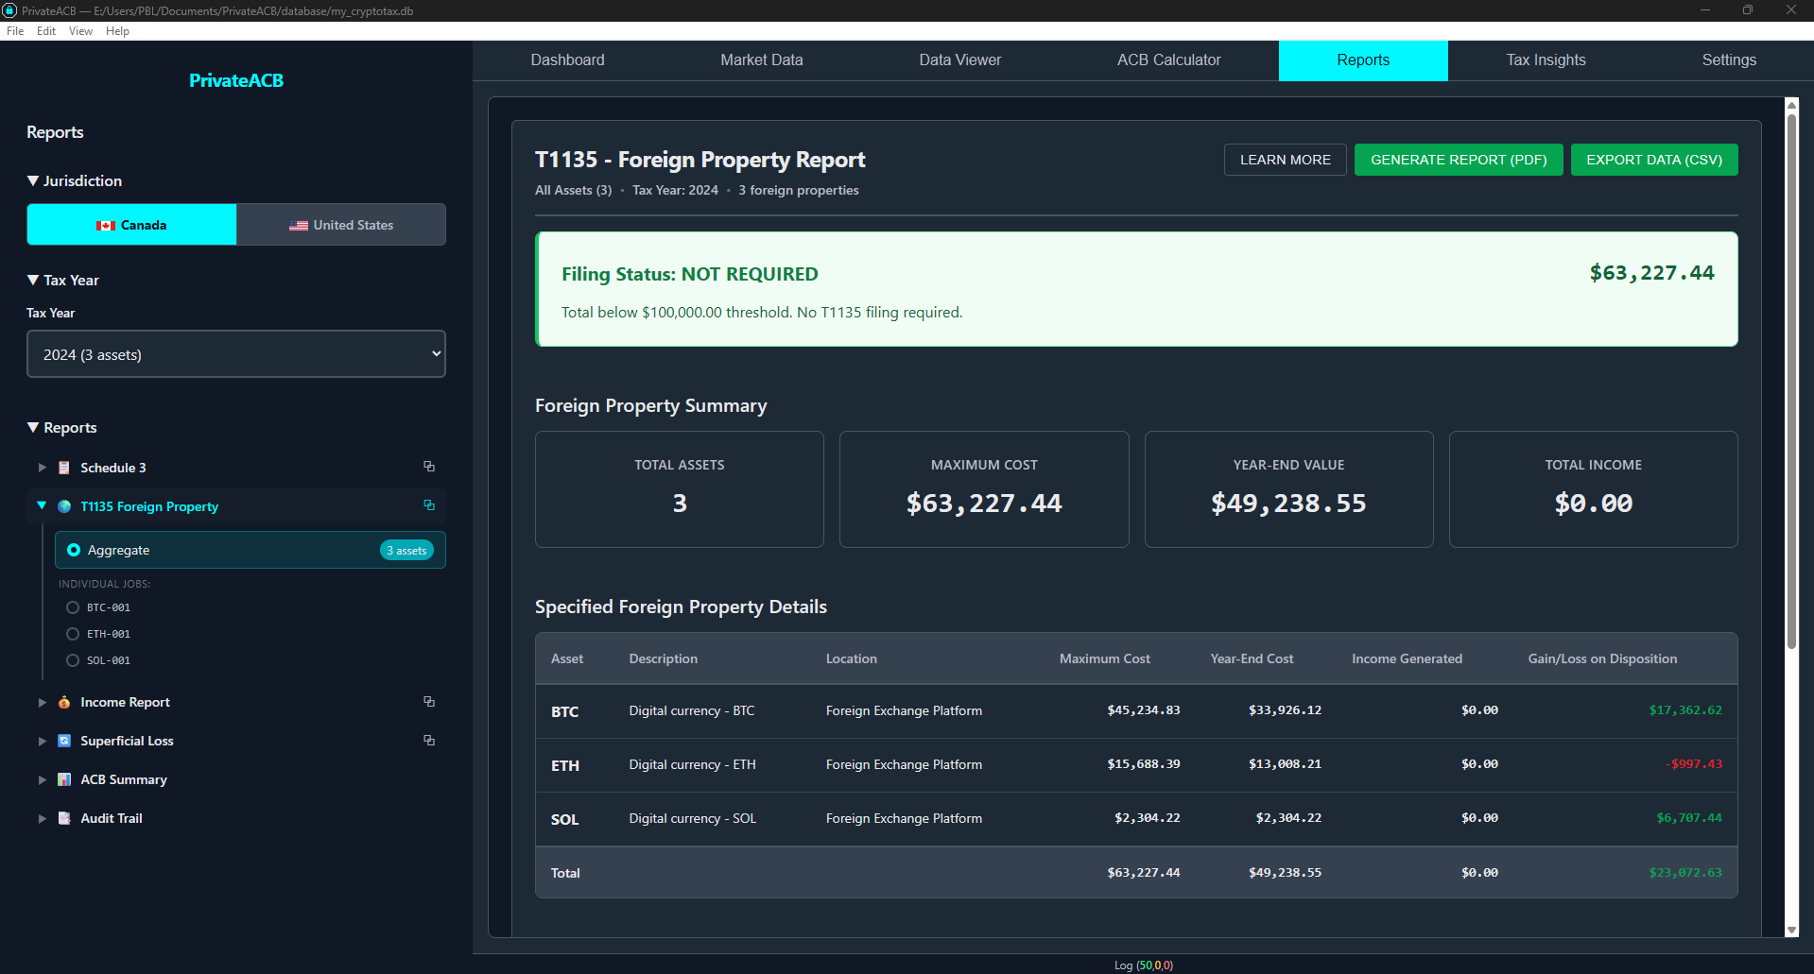Switch to the ACB Calculator tab
Image resolution: width=1814 pixels, height=974 pixels.
point(1168,60)
